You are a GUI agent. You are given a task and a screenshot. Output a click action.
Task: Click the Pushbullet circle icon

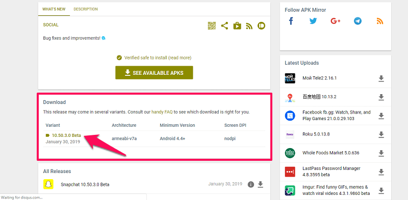[261, 26]
